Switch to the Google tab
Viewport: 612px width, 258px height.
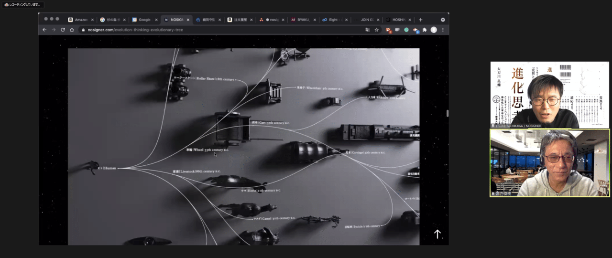(x=143, y=20)
